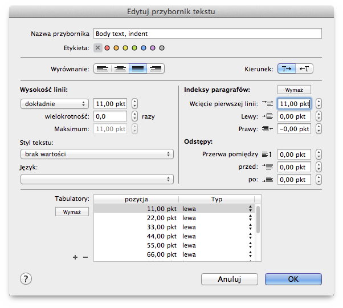Confirm with the OK button

point(293,279)
